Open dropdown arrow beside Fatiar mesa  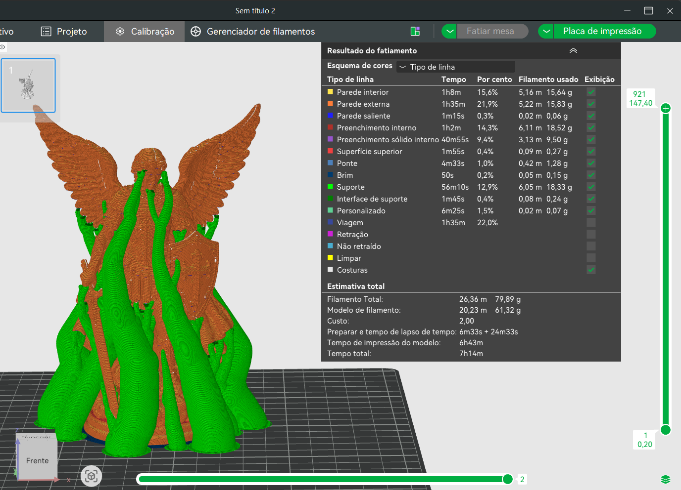449,31
